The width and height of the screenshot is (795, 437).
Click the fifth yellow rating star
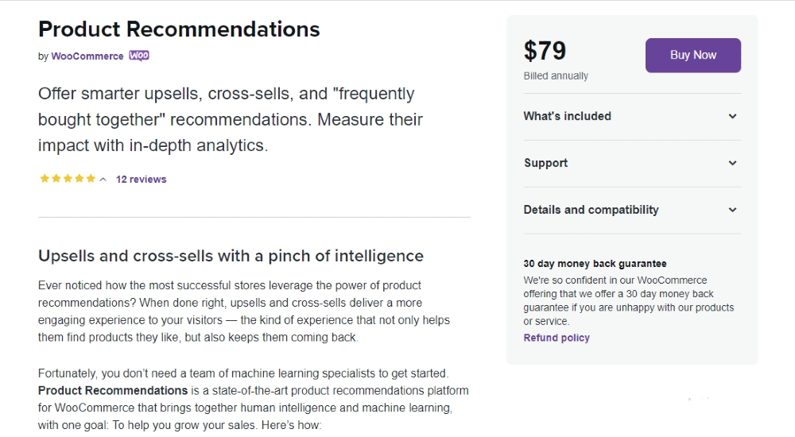click(91, 179)
